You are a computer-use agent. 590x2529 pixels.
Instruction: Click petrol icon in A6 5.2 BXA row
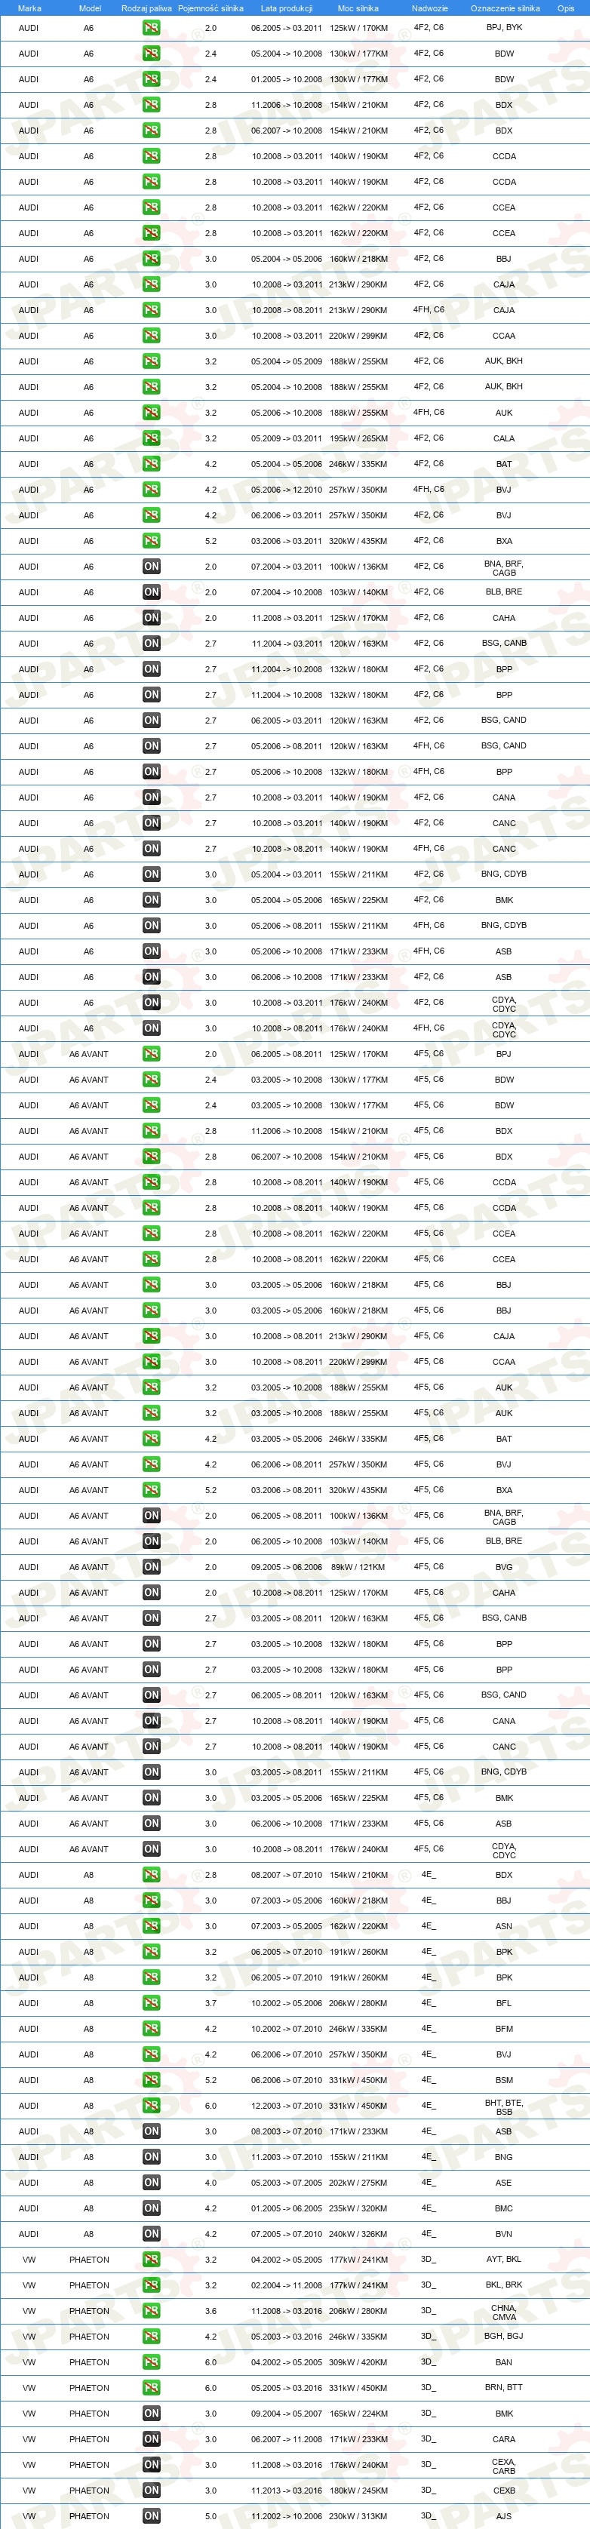[151, 541]
